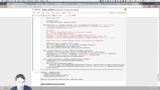Open the Chrome application menu
This screenshot has width=160, height=90.
coord(7,1)
